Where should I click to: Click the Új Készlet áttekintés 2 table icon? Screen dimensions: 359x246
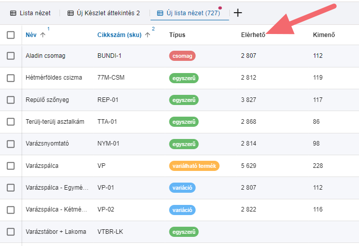71,13
